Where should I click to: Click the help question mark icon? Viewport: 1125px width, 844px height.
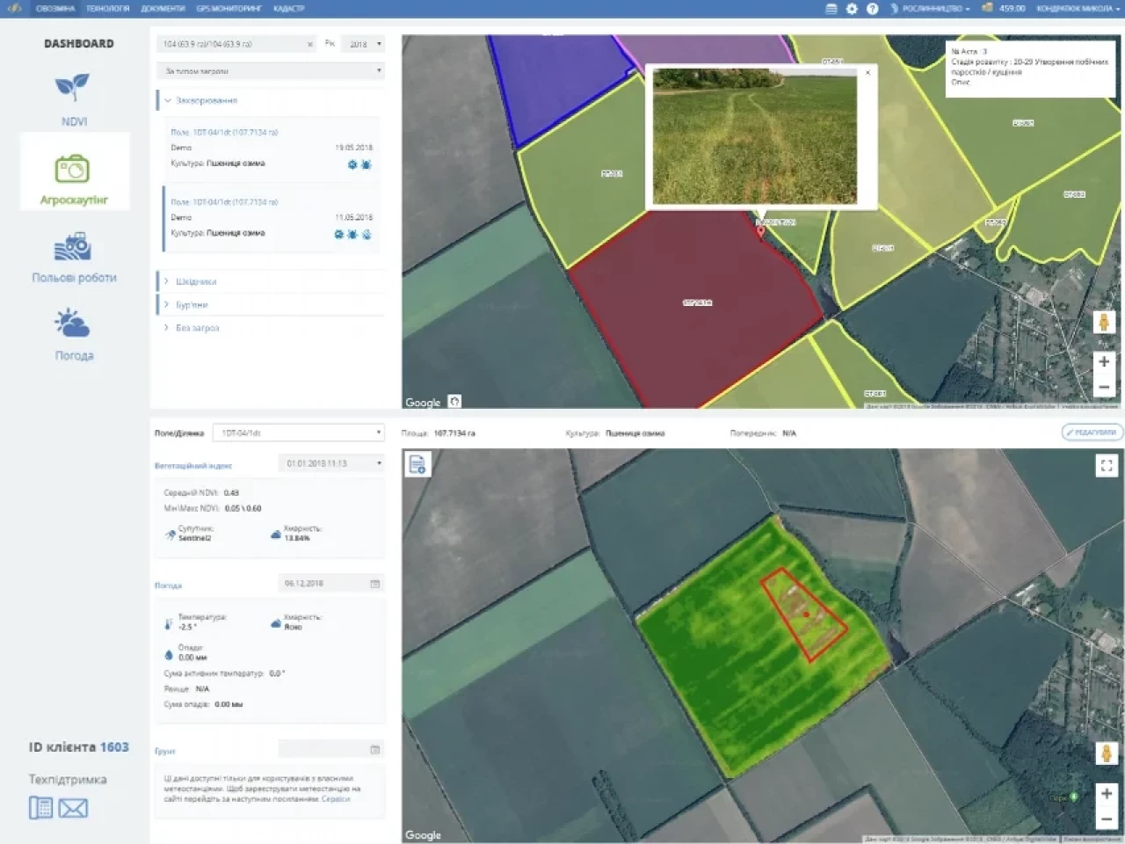point(872,9)
